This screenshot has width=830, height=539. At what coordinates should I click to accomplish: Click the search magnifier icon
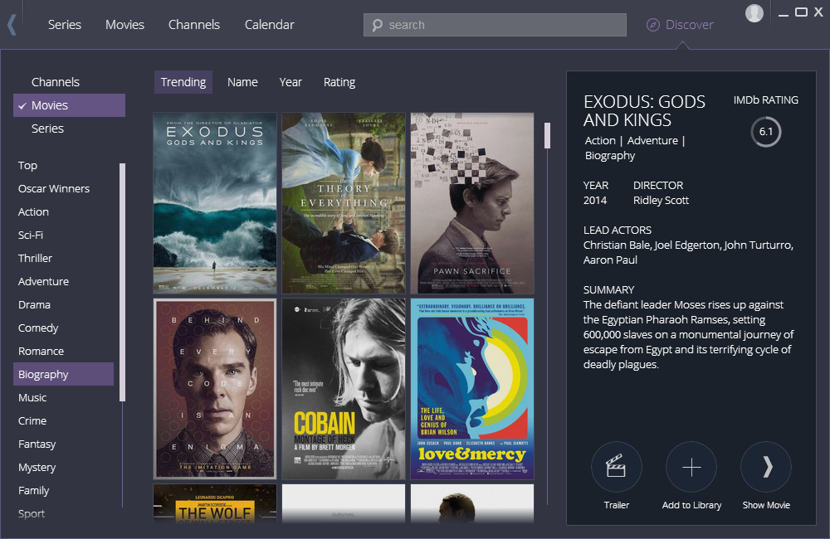click(377, 26)
